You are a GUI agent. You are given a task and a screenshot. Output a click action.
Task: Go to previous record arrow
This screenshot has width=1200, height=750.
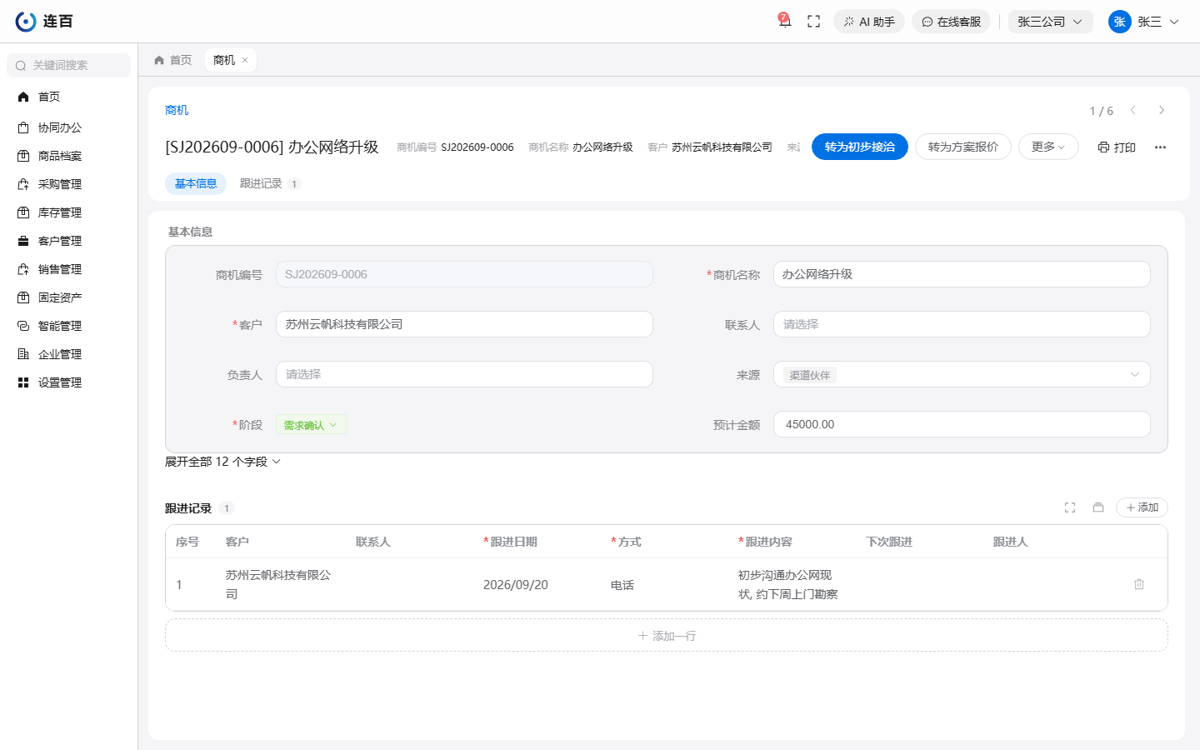point(1133,110)
